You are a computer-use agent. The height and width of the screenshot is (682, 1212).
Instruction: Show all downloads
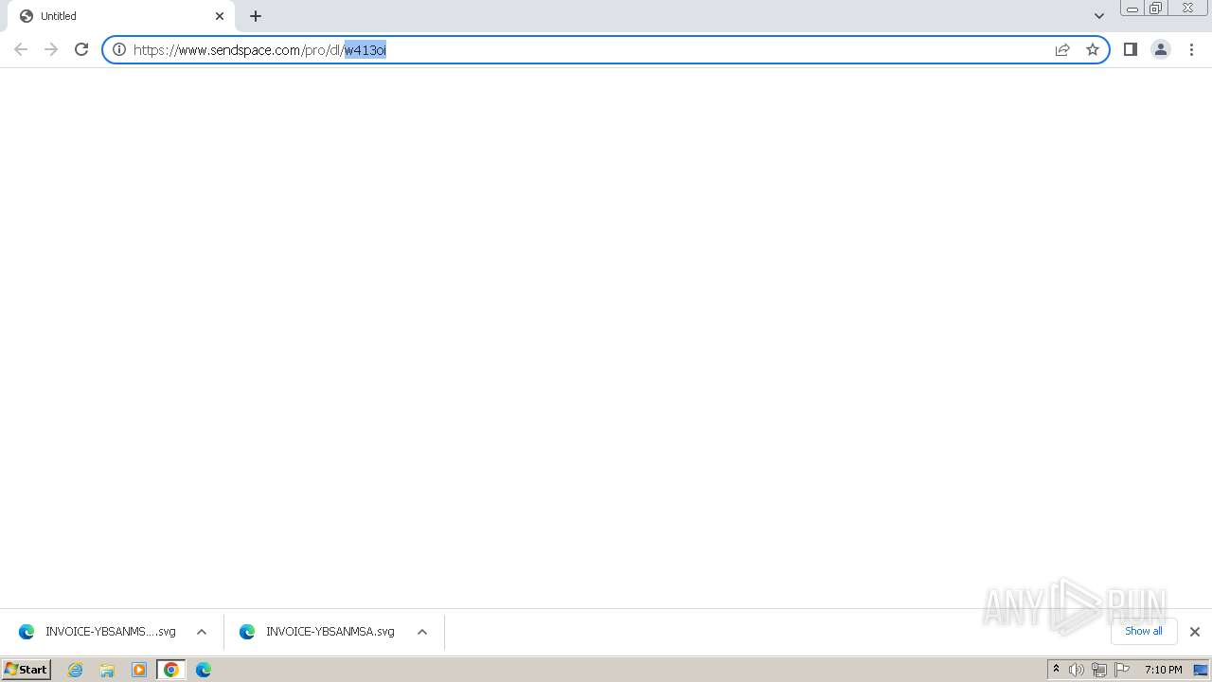click(x=1144, y=631)
